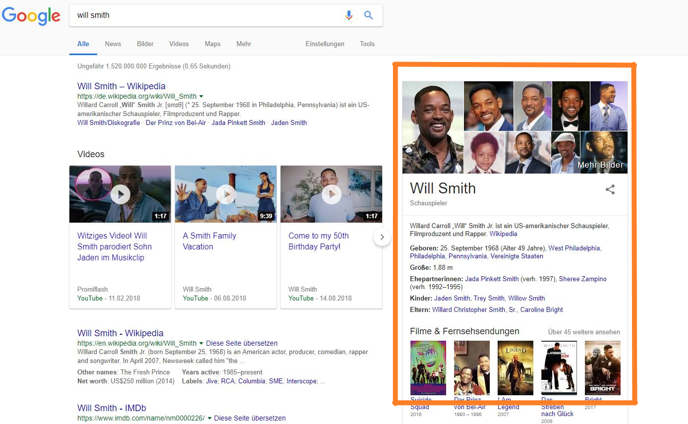Open Will Smith – Wikipedia German result
This screenshot has width=688, height=424.
point(121,86)
